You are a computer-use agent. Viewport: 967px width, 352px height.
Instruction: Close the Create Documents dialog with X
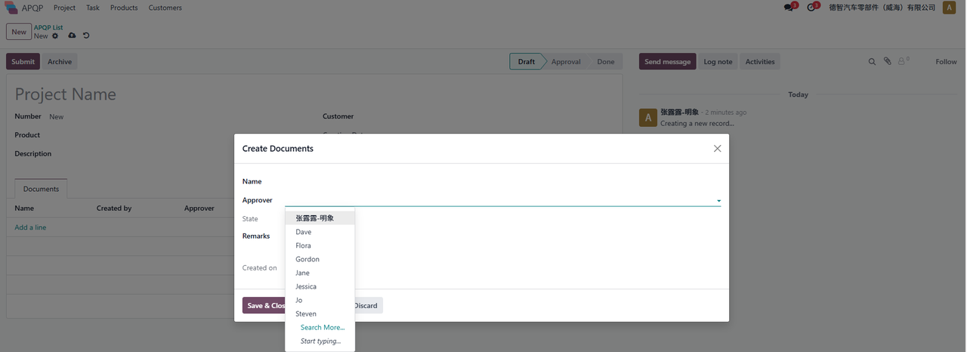click(x=717, y=149)
